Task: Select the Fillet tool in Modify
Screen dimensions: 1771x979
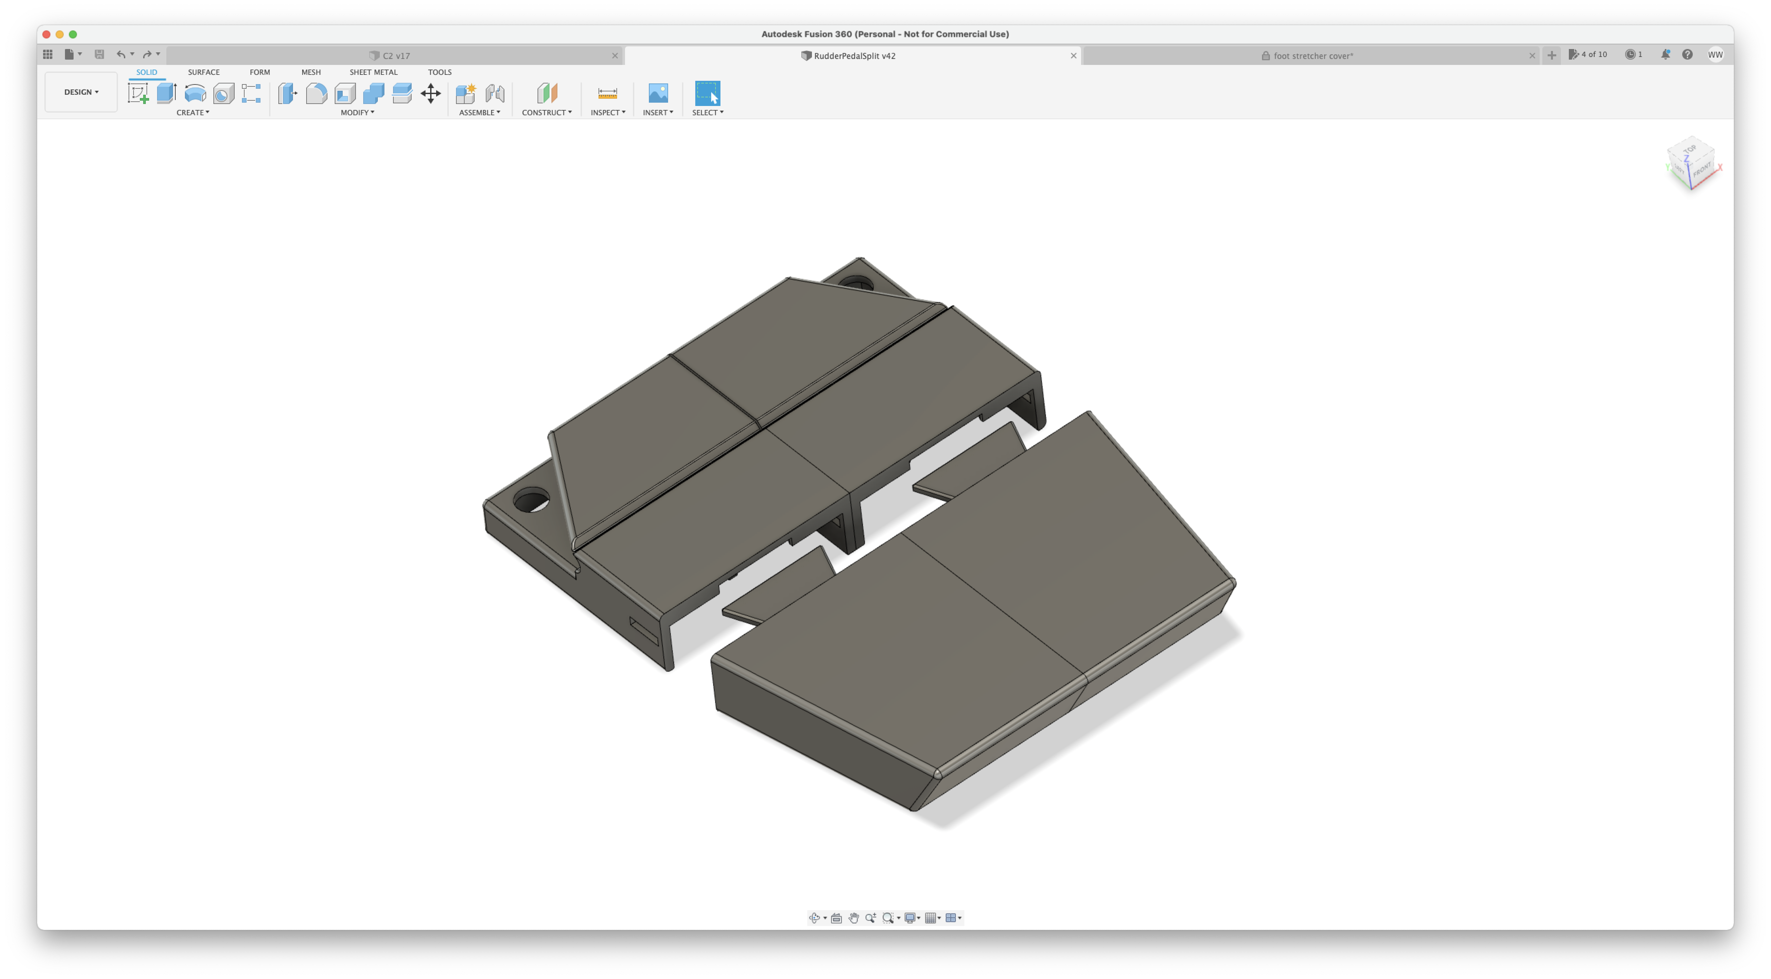Action: [x=316, y=93]
